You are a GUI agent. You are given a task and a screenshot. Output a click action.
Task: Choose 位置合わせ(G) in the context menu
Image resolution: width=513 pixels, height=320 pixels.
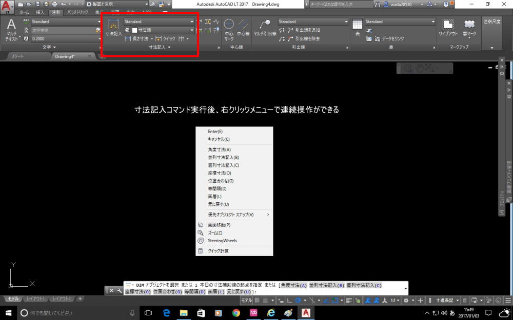234,181
